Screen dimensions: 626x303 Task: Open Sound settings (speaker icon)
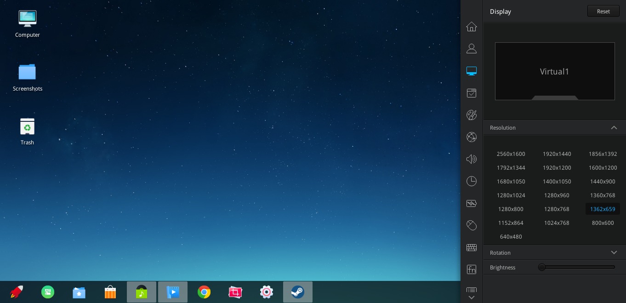coord(471,159)
